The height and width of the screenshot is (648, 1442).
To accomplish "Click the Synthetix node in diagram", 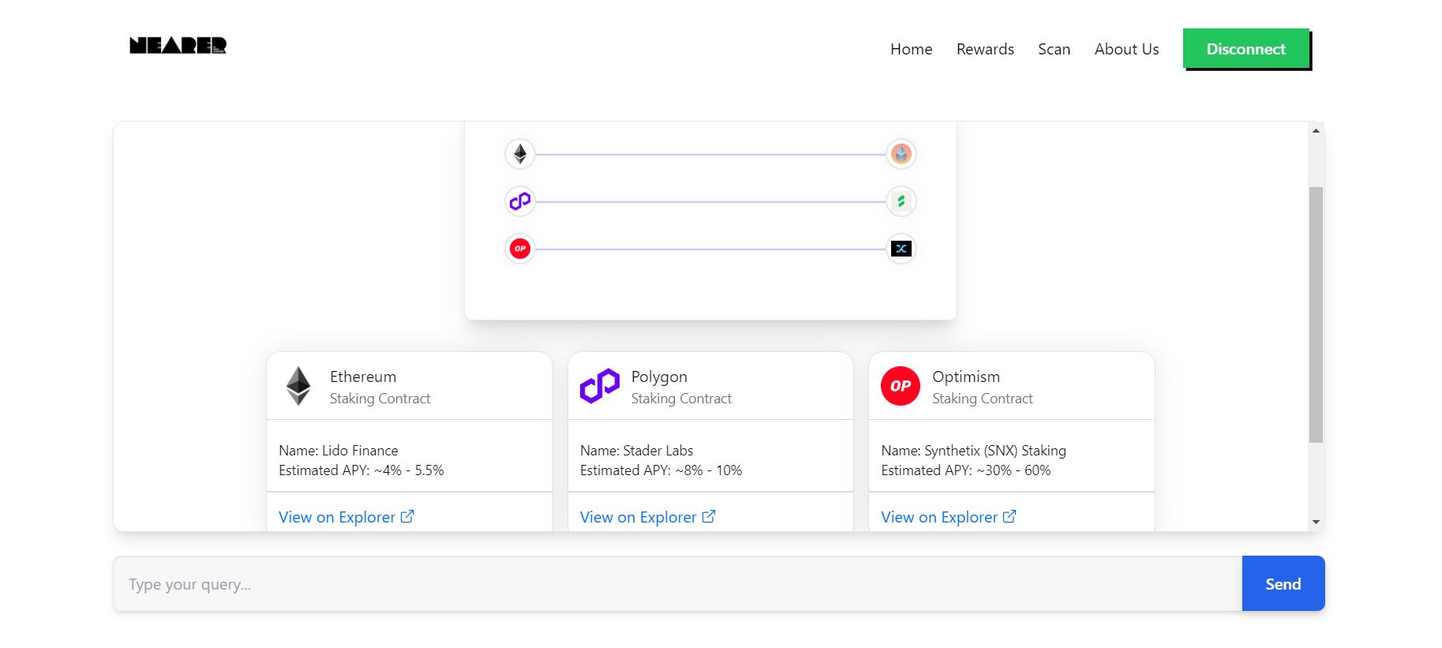I will [x=901, y=249].
